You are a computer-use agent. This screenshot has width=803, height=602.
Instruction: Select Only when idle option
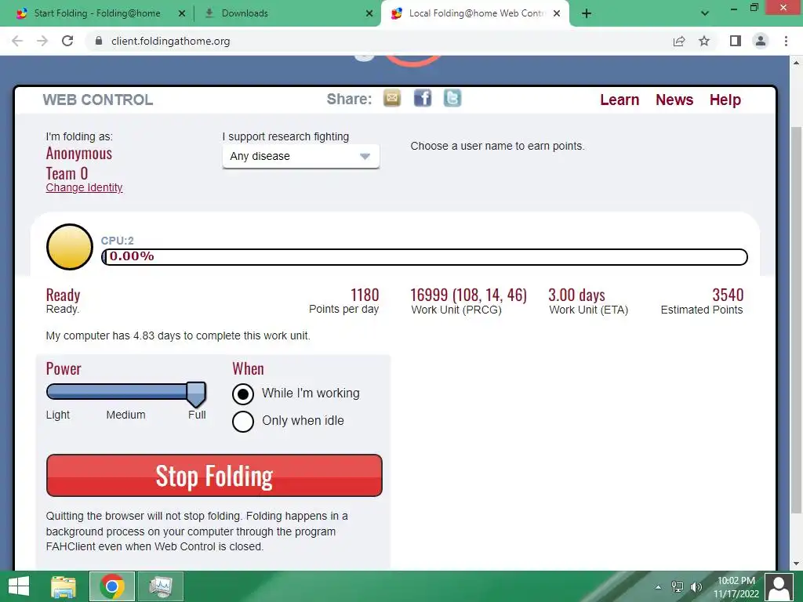pyautogui.click(x=243, y=422)
